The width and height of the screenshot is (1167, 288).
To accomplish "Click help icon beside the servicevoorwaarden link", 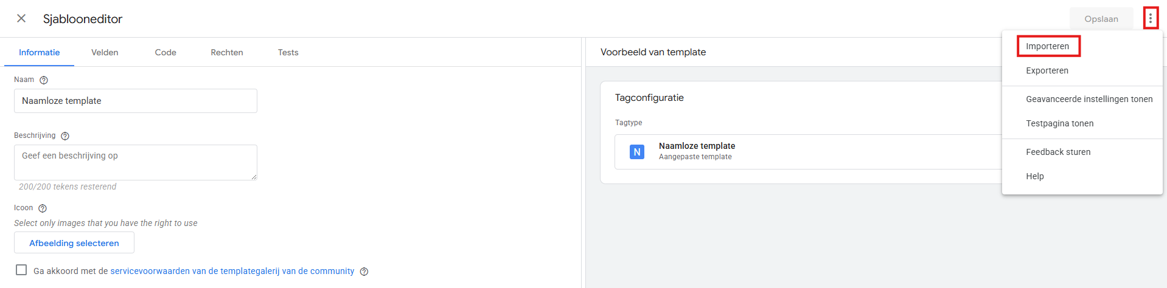I will (x=364, y=272).
